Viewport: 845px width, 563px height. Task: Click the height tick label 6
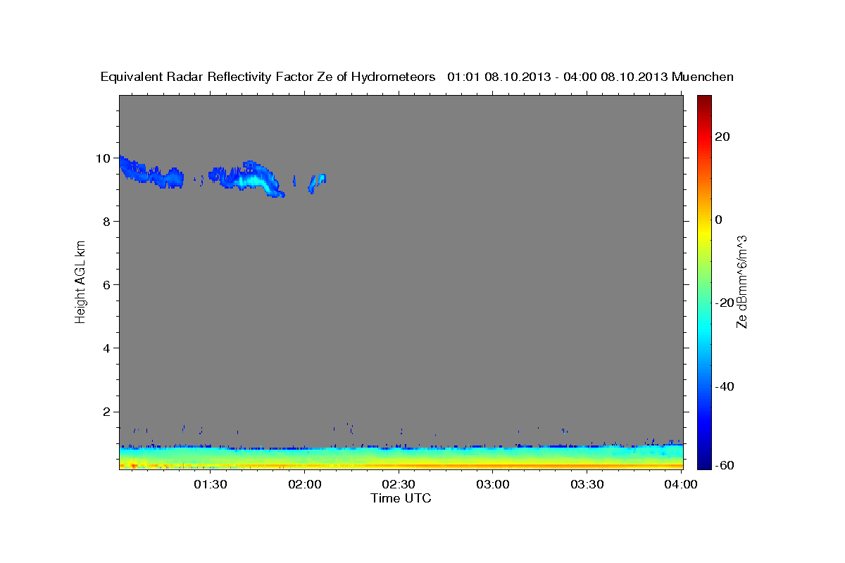107,285
